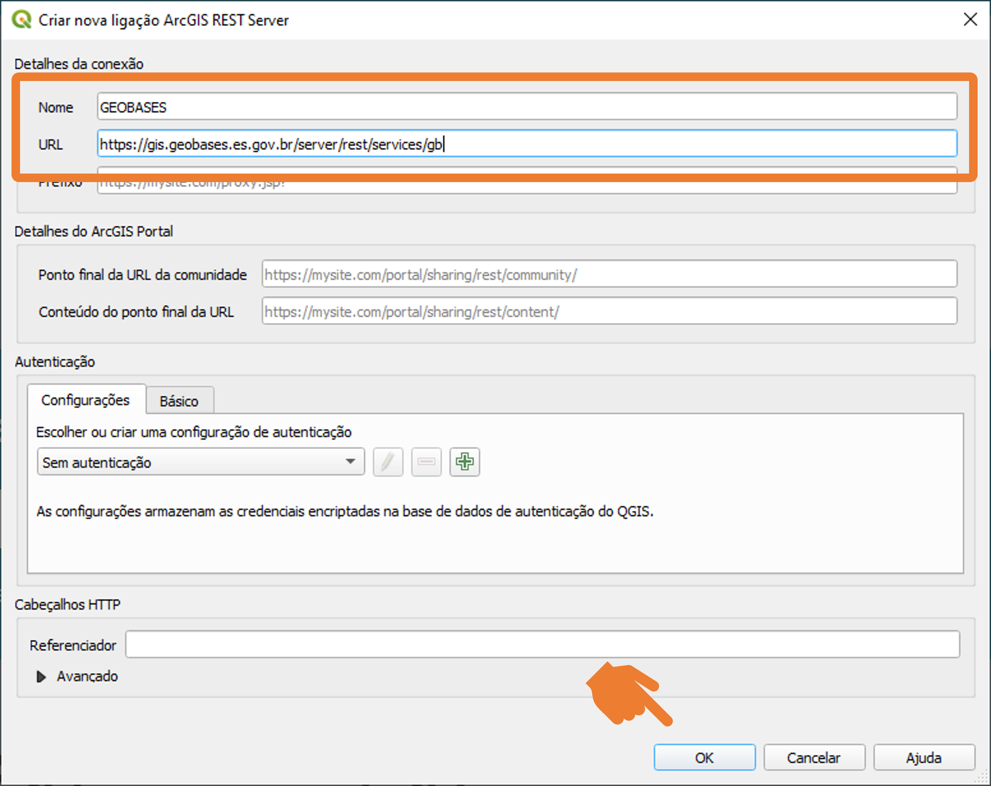The image size is (991, 786).
Task: Click the dropdown arrow of authentication combo
Action: (350, 462)
